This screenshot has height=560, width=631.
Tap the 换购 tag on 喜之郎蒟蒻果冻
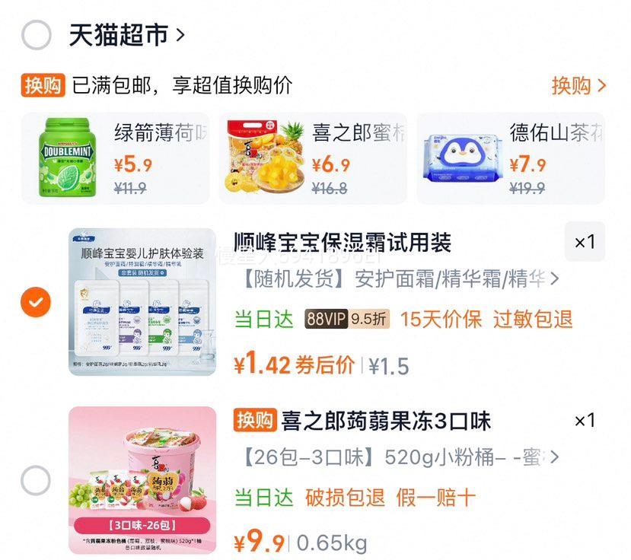pyautogui.click(x=255, y=421)
